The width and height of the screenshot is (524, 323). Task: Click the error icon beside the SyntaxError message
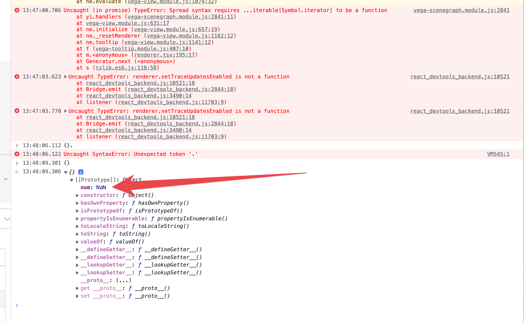pyautogui.click(x=17, y=154)
